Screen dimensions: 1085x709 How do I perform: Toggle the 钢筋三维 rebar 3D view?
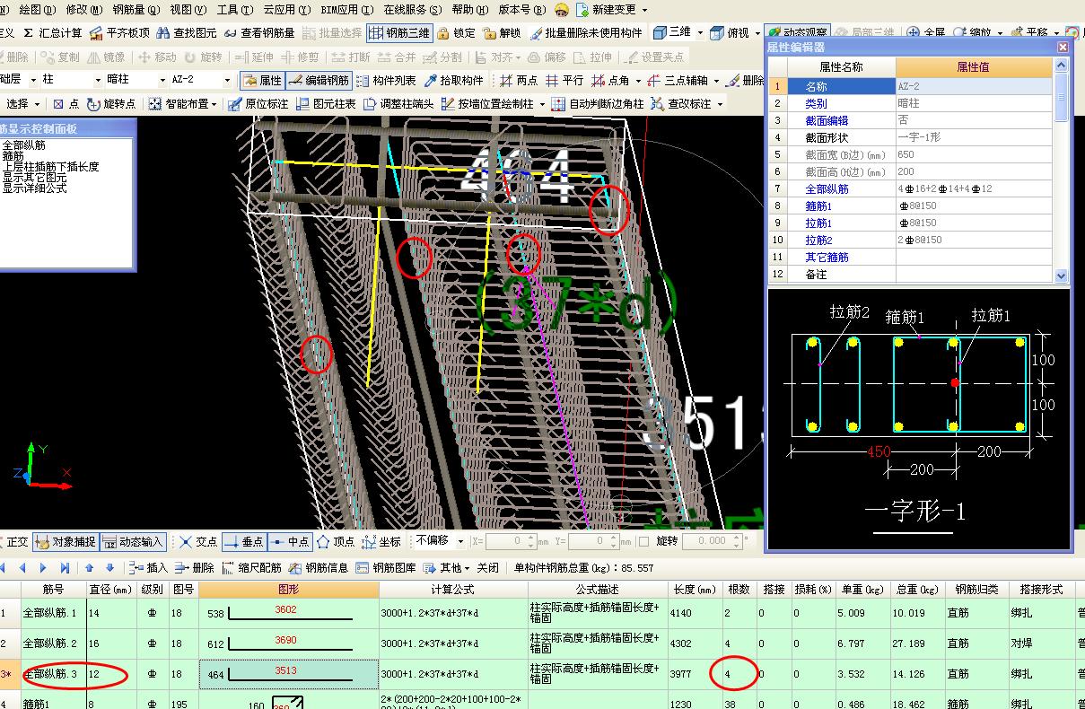(x=399, y=32)
